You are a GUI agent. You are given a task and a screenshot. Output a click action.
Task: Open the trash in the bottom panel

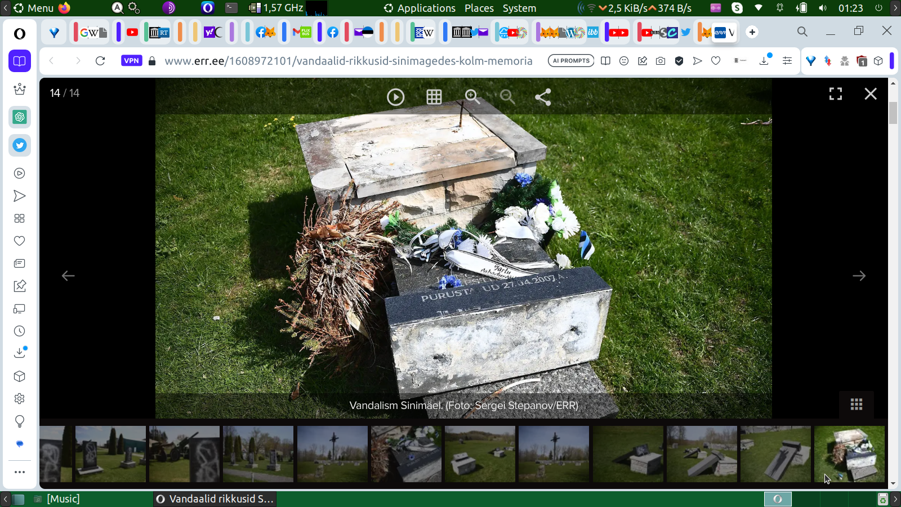point(882,499)
